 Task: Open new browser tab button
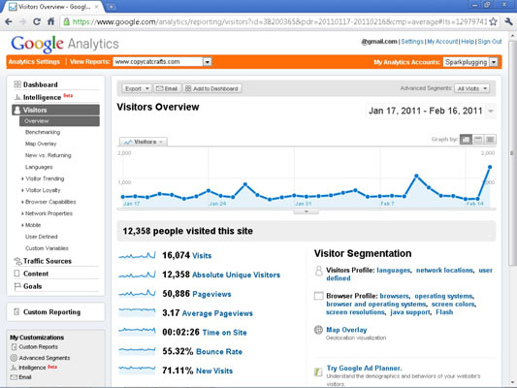click(x=112, y=6)
